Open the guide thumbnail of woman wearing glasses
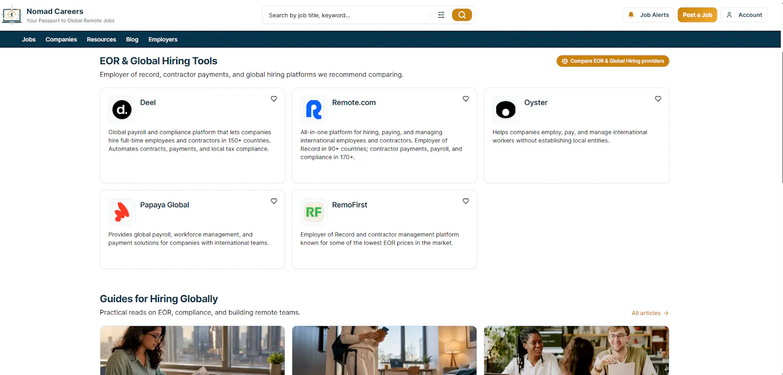The width and height of the screenshot is (783, 375). coord(192,351)
